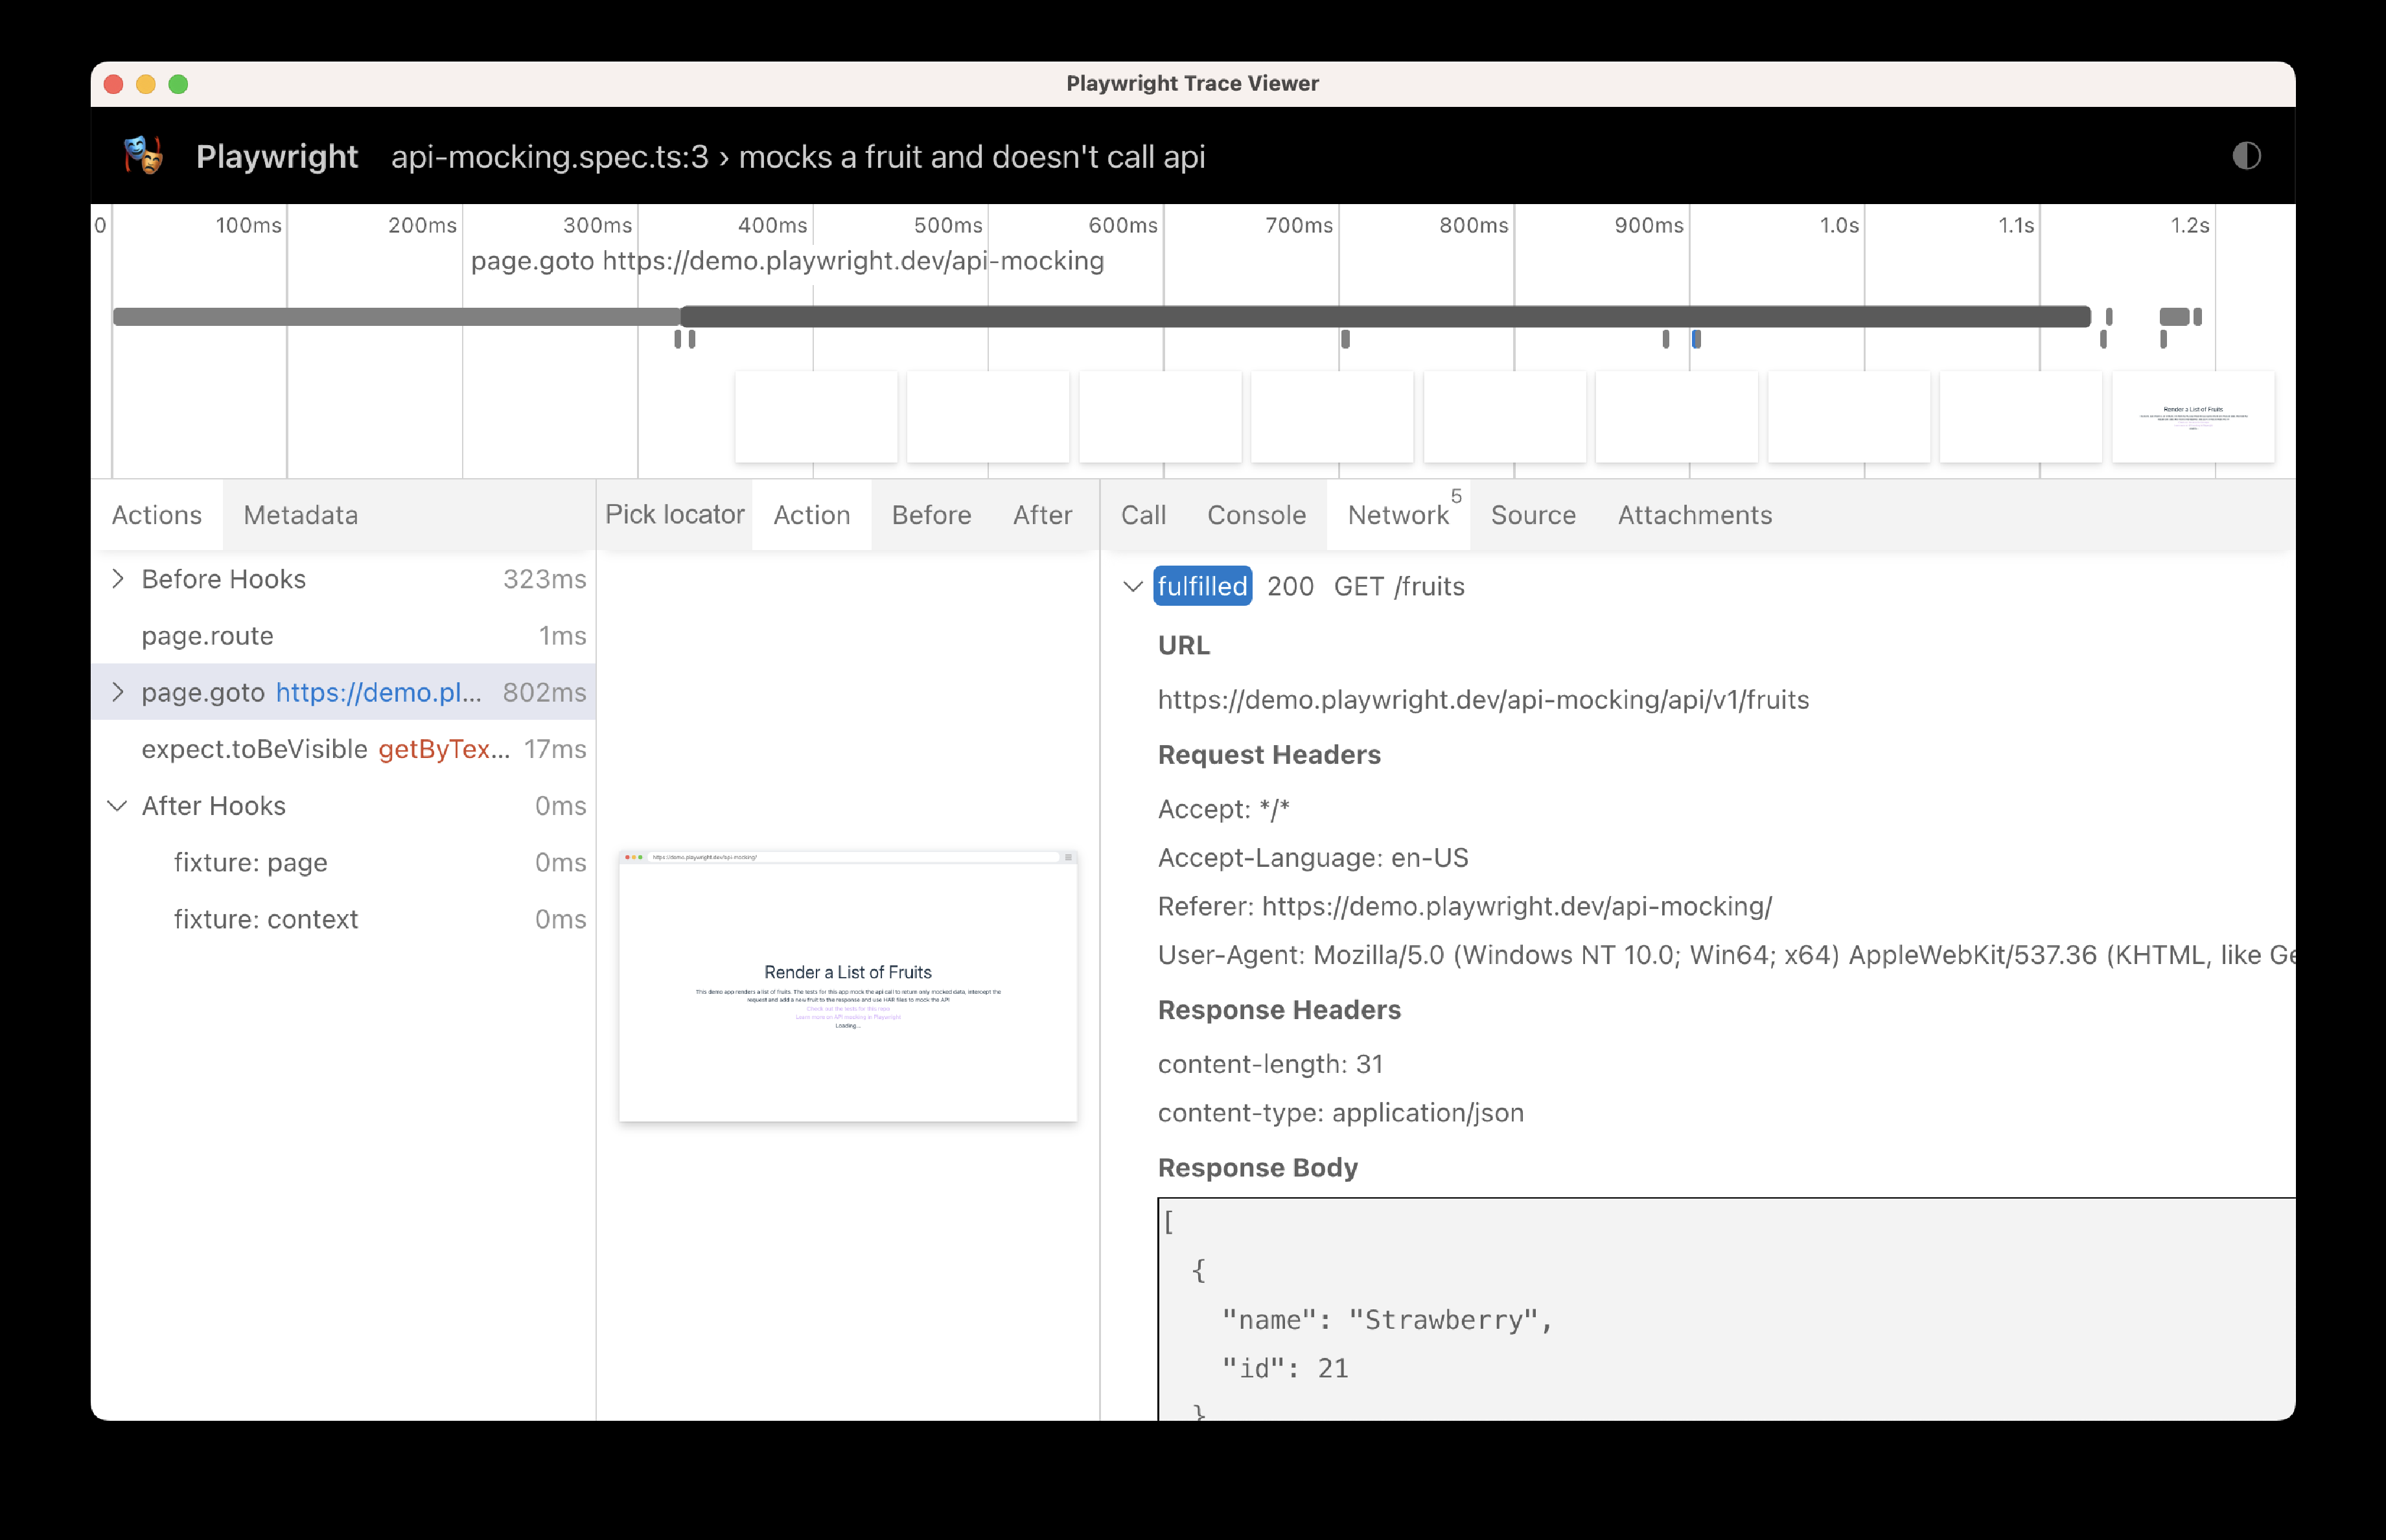The height and width of the screenshot is (1540, 2386).
Task: Click the long dark page.goto timeline bar
Action: (1385, 317)
